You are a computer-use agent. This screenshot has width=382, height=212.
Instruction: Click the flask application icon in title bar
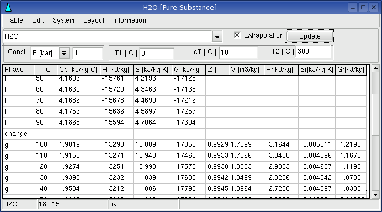(8, 7)
